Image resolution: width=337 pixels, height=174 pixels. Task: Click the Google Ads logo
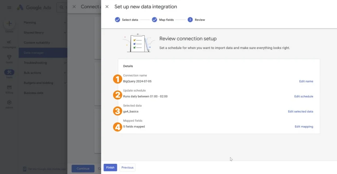pos(34,8)
